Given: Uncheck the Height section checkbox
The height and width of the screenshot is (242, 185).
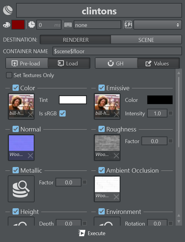Looking at the screenshot, I should (x=16, y=211).
